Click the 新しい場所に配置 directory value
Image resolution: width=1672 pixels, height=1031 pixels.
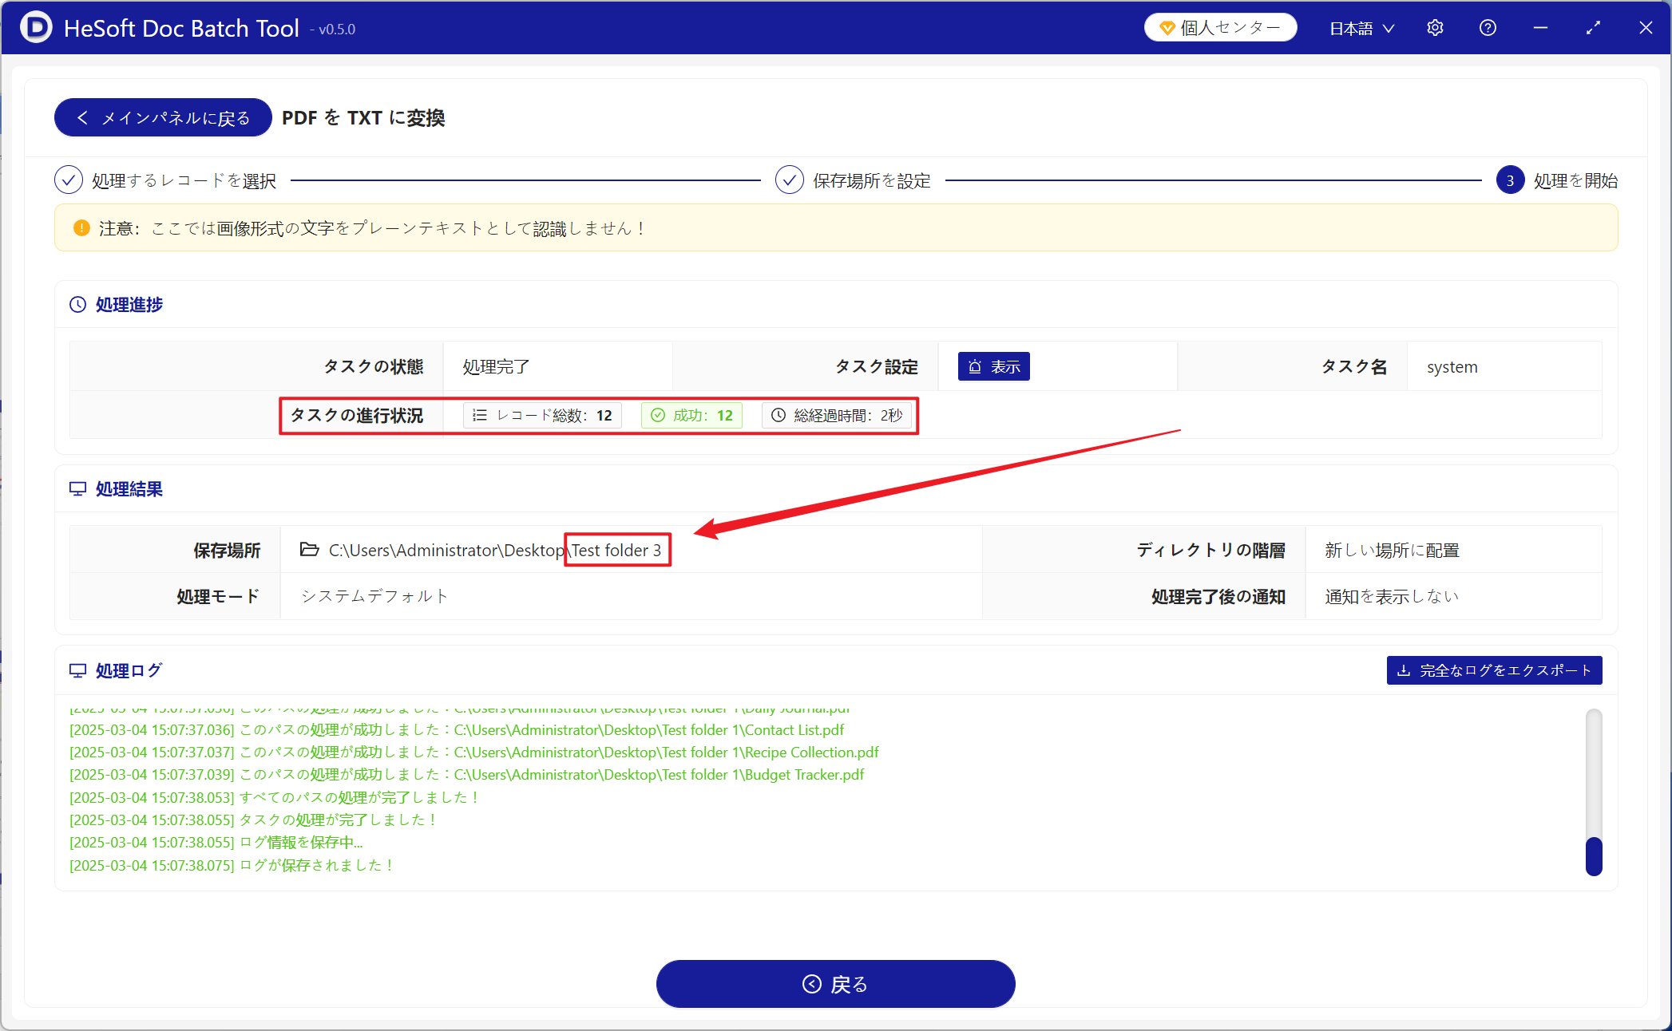pos(1392,550)
